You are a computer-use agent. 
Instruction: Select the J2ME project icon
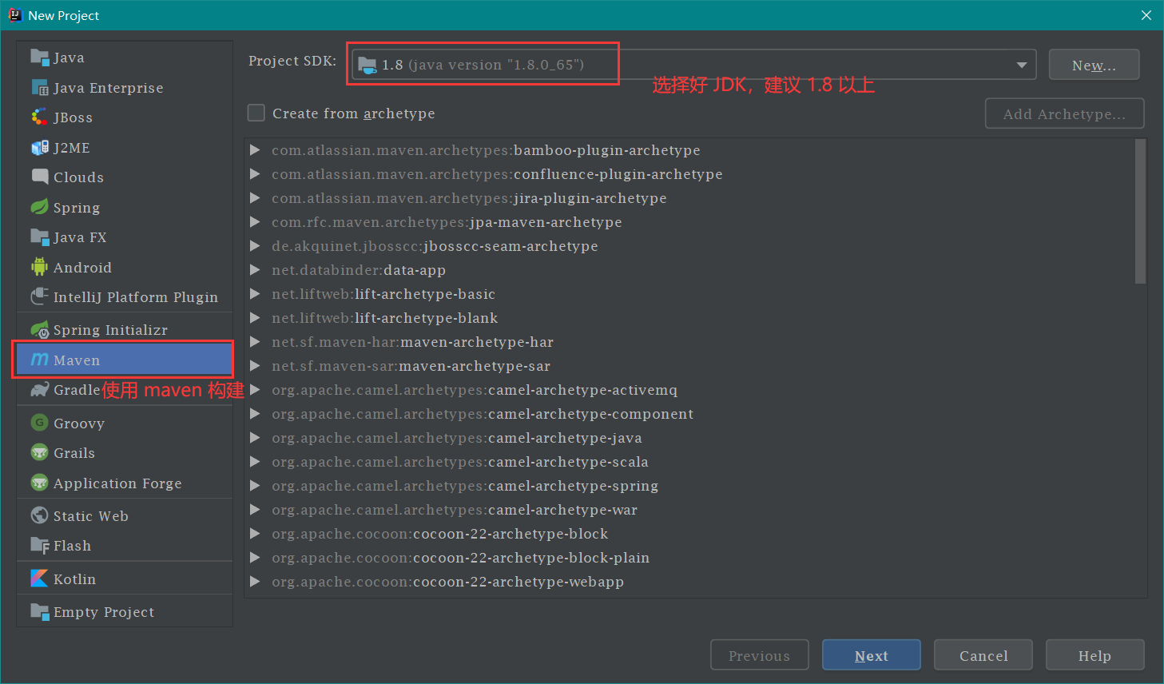[39, 148]
